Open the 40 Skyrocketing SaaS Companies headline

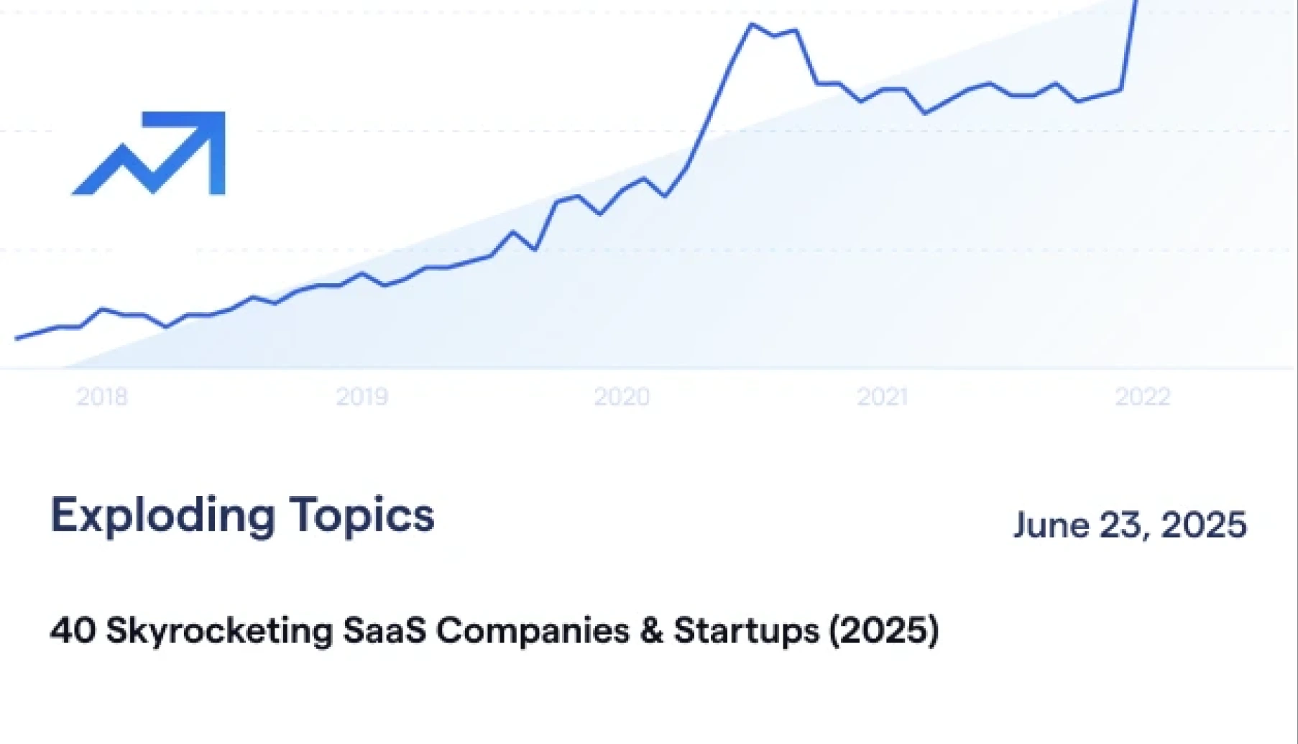(x=494, y=630)
